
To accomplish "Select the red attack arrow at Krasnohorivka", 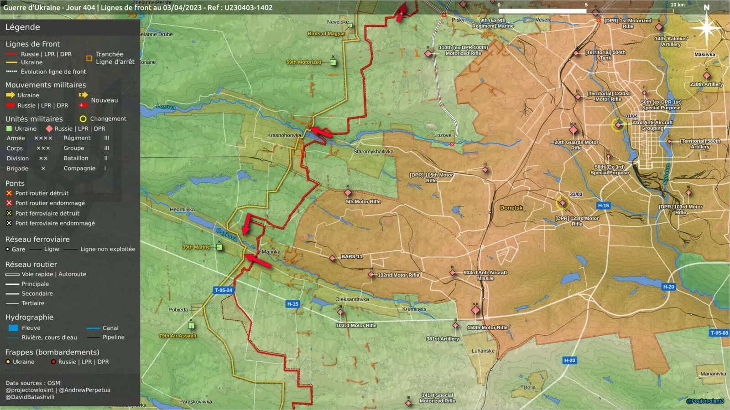I will 321,132.
